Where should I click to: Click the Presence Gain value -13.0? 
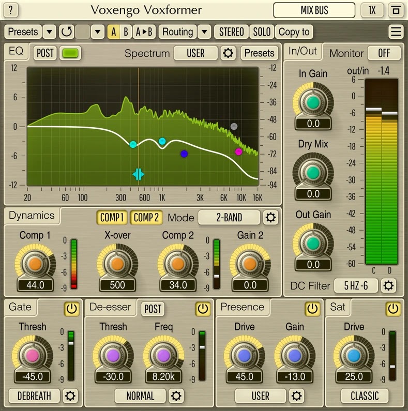coord(294,377)
